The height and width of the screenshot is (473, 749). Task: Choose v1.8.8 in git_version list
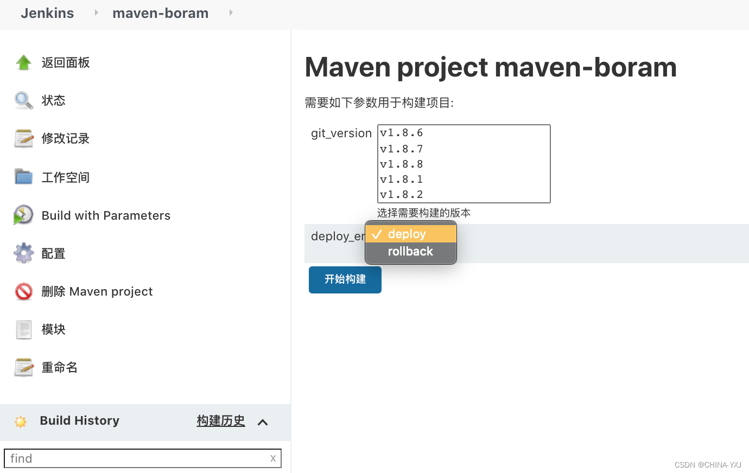[x=464, y=164]
